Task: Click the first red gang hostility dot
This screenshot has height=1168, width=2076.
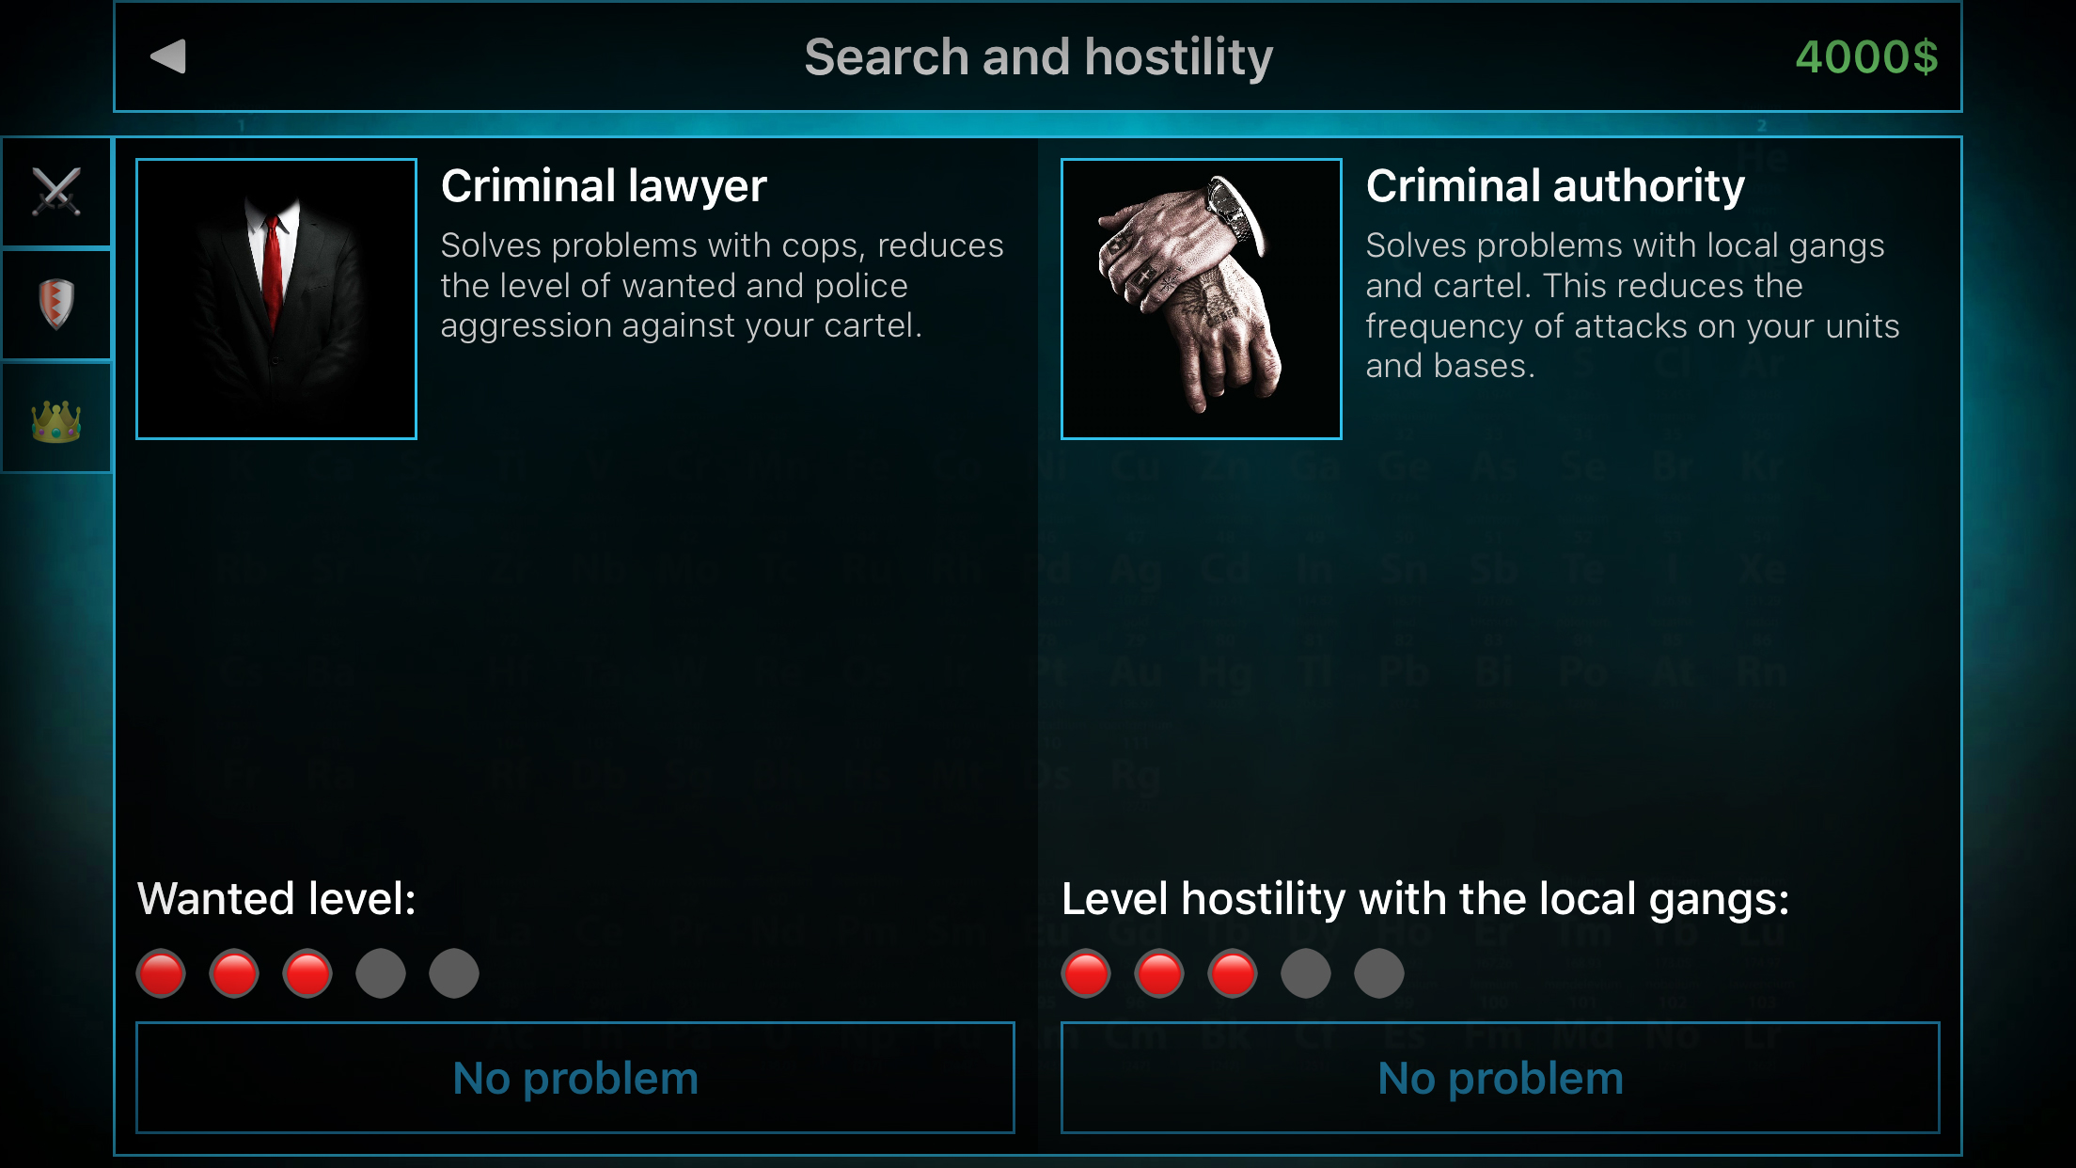Action: tap(1086, 973)
